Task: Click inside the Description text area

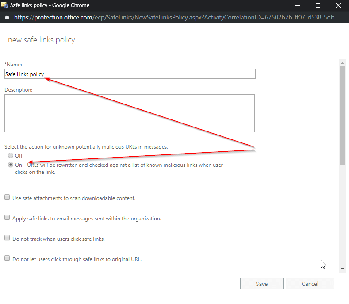Action: pyautogui.click(x=130, y=113)
